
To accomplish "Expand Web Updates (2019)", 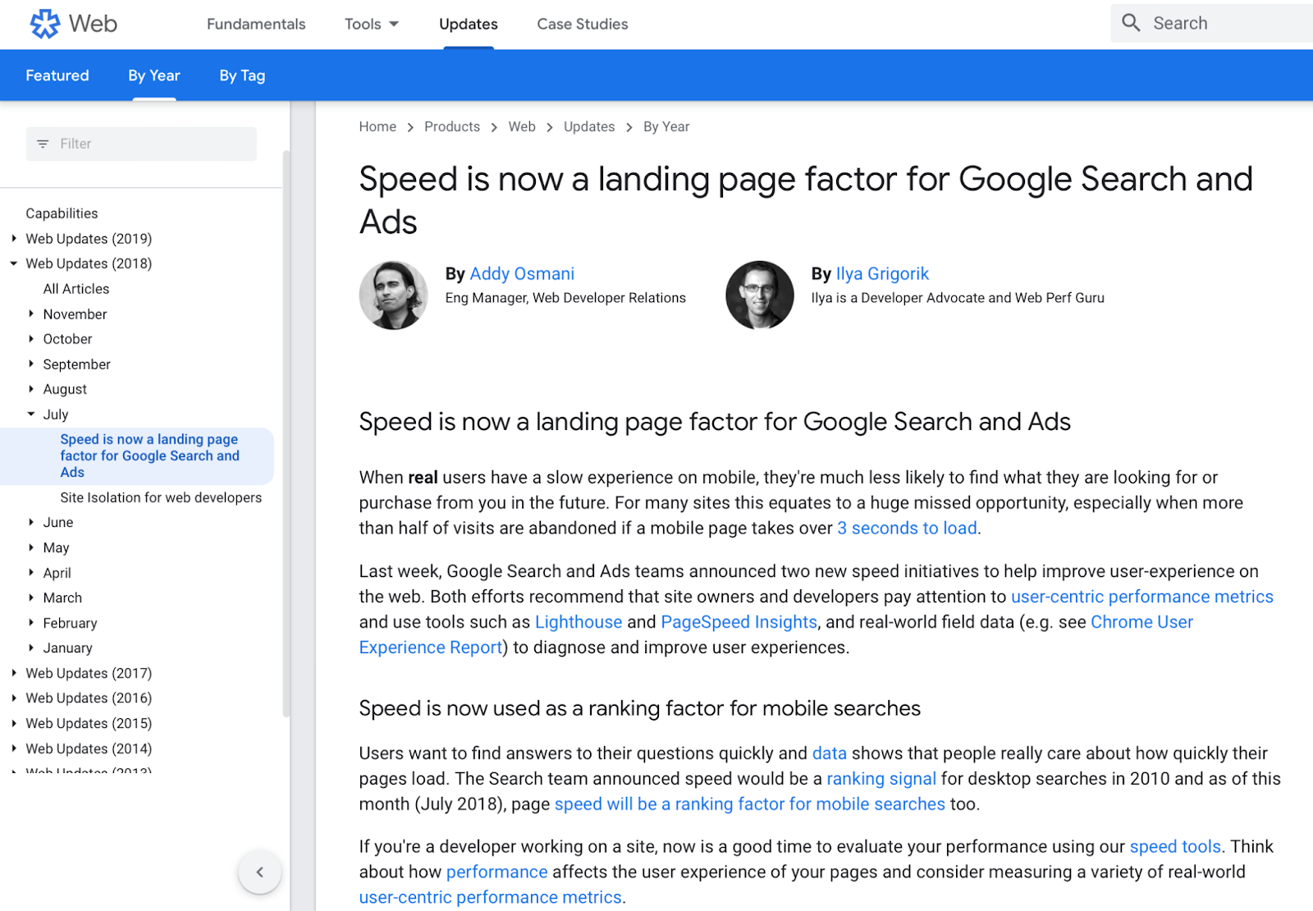I will (14, 239).
